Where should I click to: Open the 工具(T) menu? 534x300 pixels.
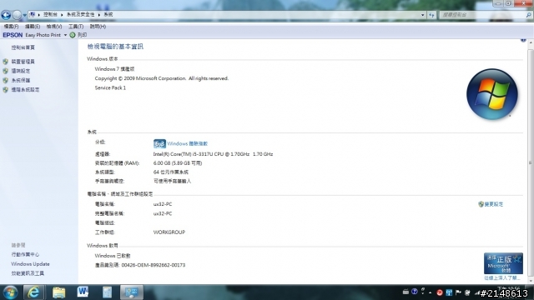pos(76,26)
